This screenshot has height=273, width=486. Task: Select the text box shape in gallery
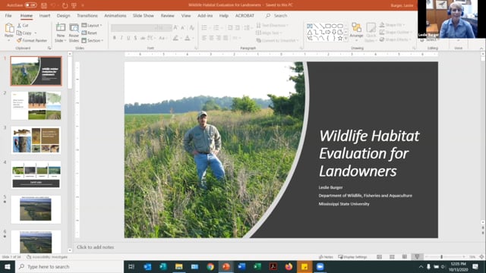(x=309, y=26)
